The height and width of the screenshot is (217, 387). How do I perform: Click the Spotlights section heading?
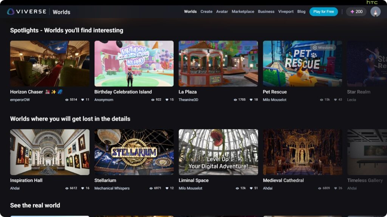(67, 30)
